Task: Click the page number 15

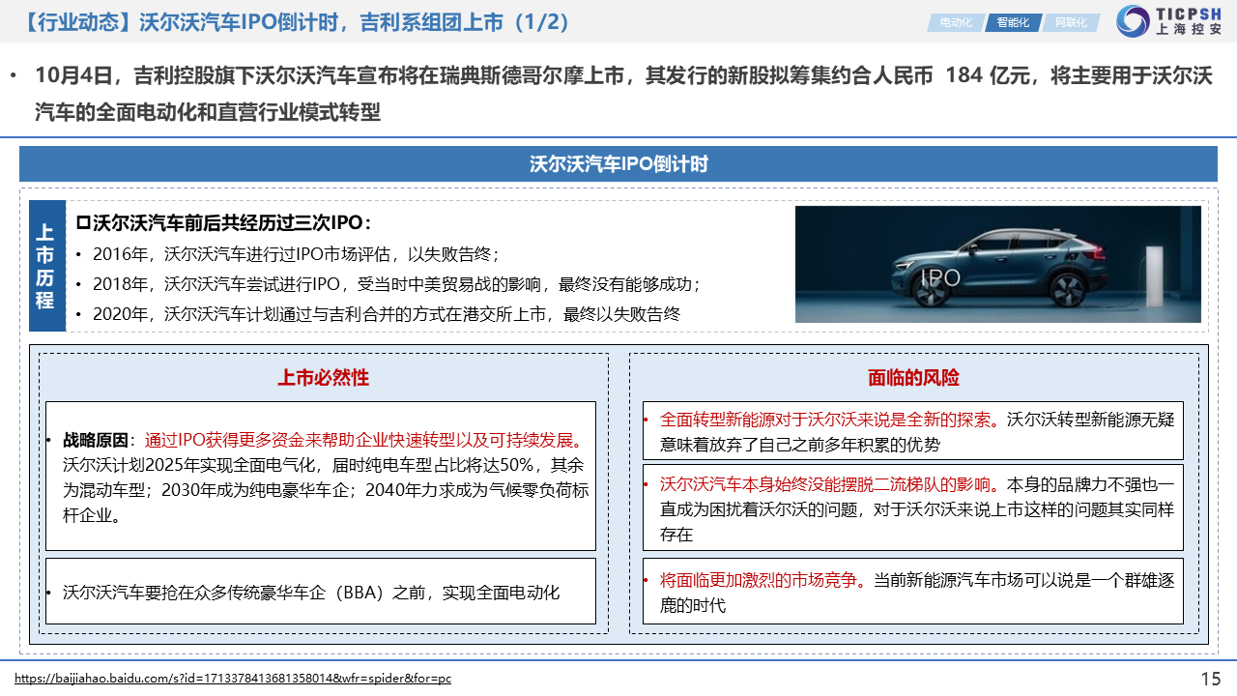Action: [1210, 679]
